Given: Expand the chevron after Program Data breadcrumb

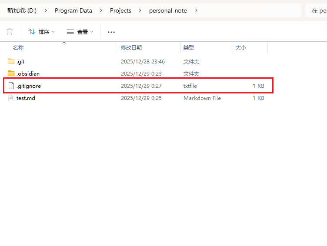Looking at the screenshot, I should pyautogui.click(x=101, y=10).
